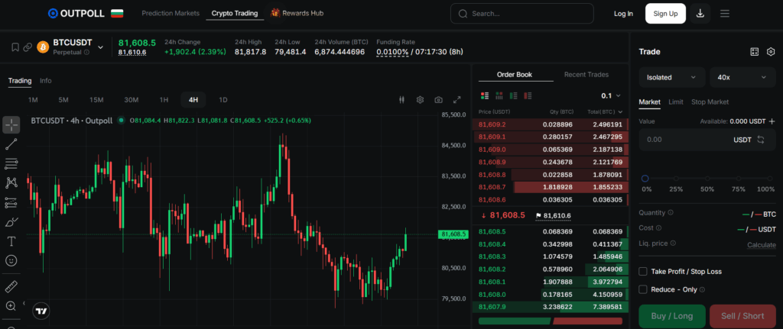This screenshot has height=329, width=783.
Task: Click the order value USDT input field
Action: [707, 140]
